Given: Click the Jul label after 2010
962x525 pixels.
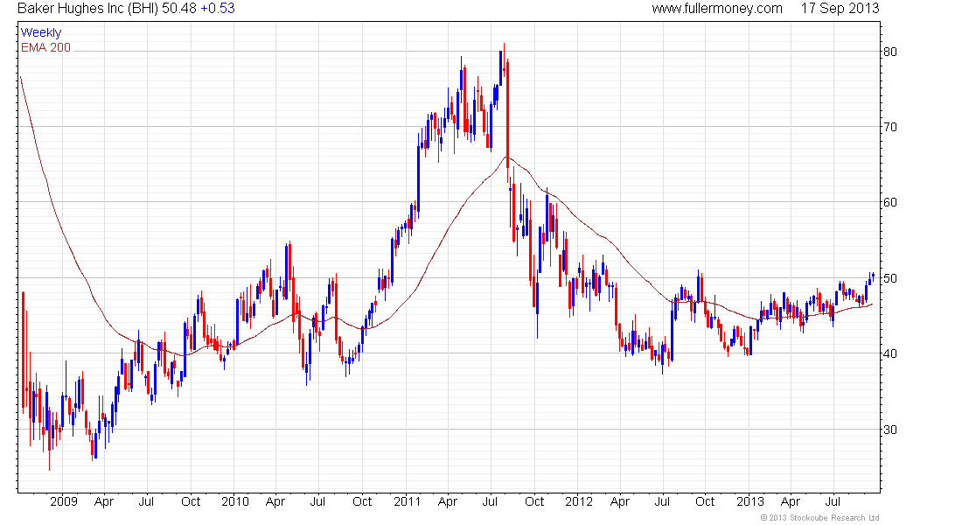Looking at the screenshot, I should pos(317,501).
